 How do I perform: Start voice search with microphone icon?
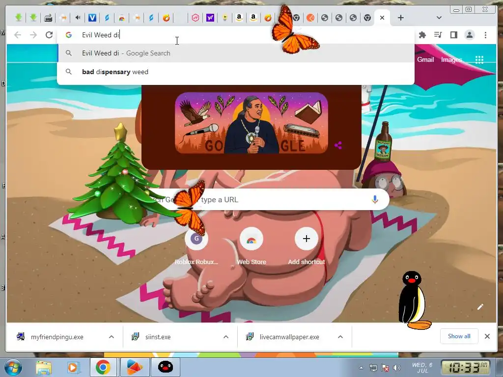[x=375, y=200]
